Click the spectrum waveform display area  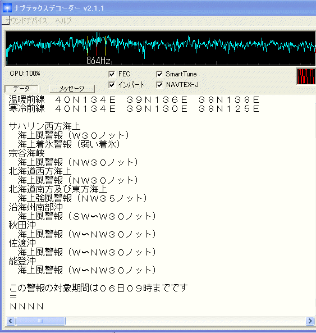click(161, 48)
